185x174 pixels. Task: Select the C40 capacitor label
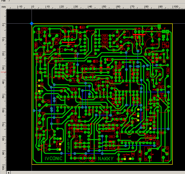click(x=156, y=44)
